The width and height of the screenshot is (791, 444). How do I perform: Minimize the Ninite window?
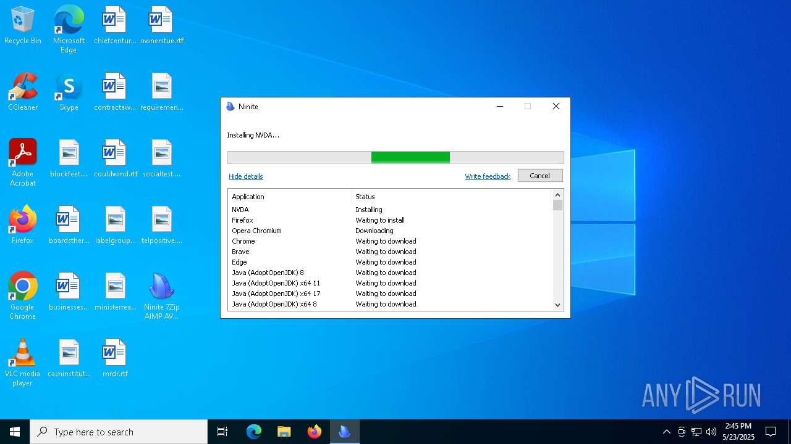coord(500,107)
